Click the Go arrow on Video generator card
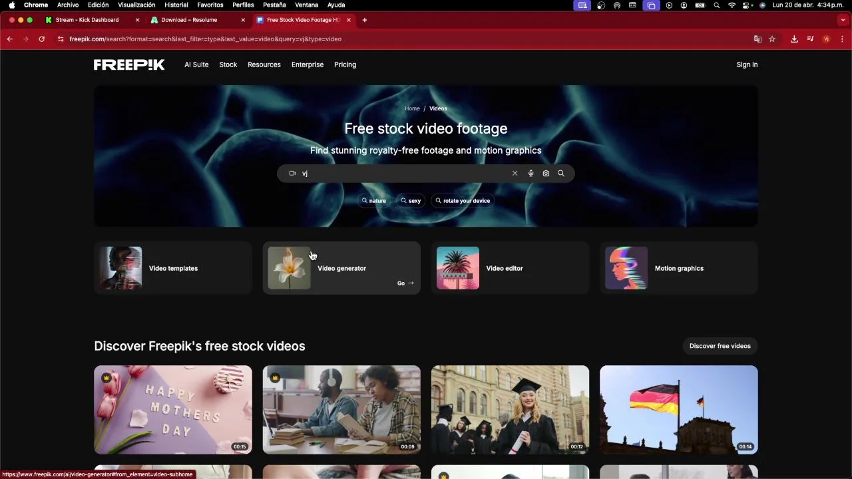Screen dimensions: 852x479 point(405,283)
